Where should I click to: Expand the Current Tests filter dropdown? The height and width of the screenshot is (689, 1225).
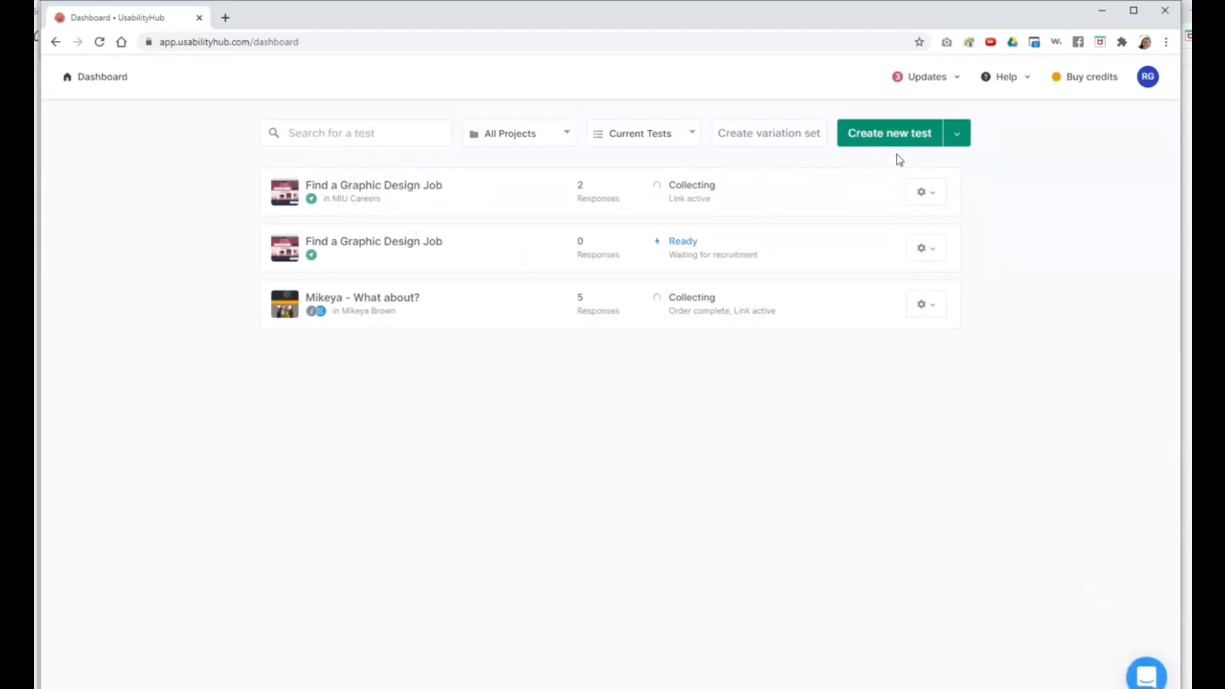pyautogui.click(x=643, y=133)
